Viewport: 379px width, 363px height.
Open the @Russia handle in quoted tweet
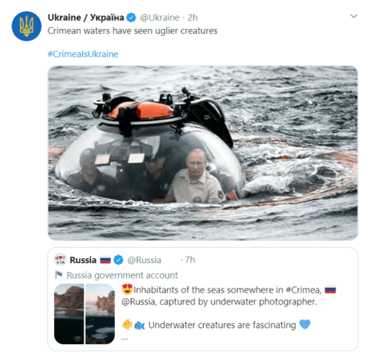pyautogui.click(x=144, y=260)
